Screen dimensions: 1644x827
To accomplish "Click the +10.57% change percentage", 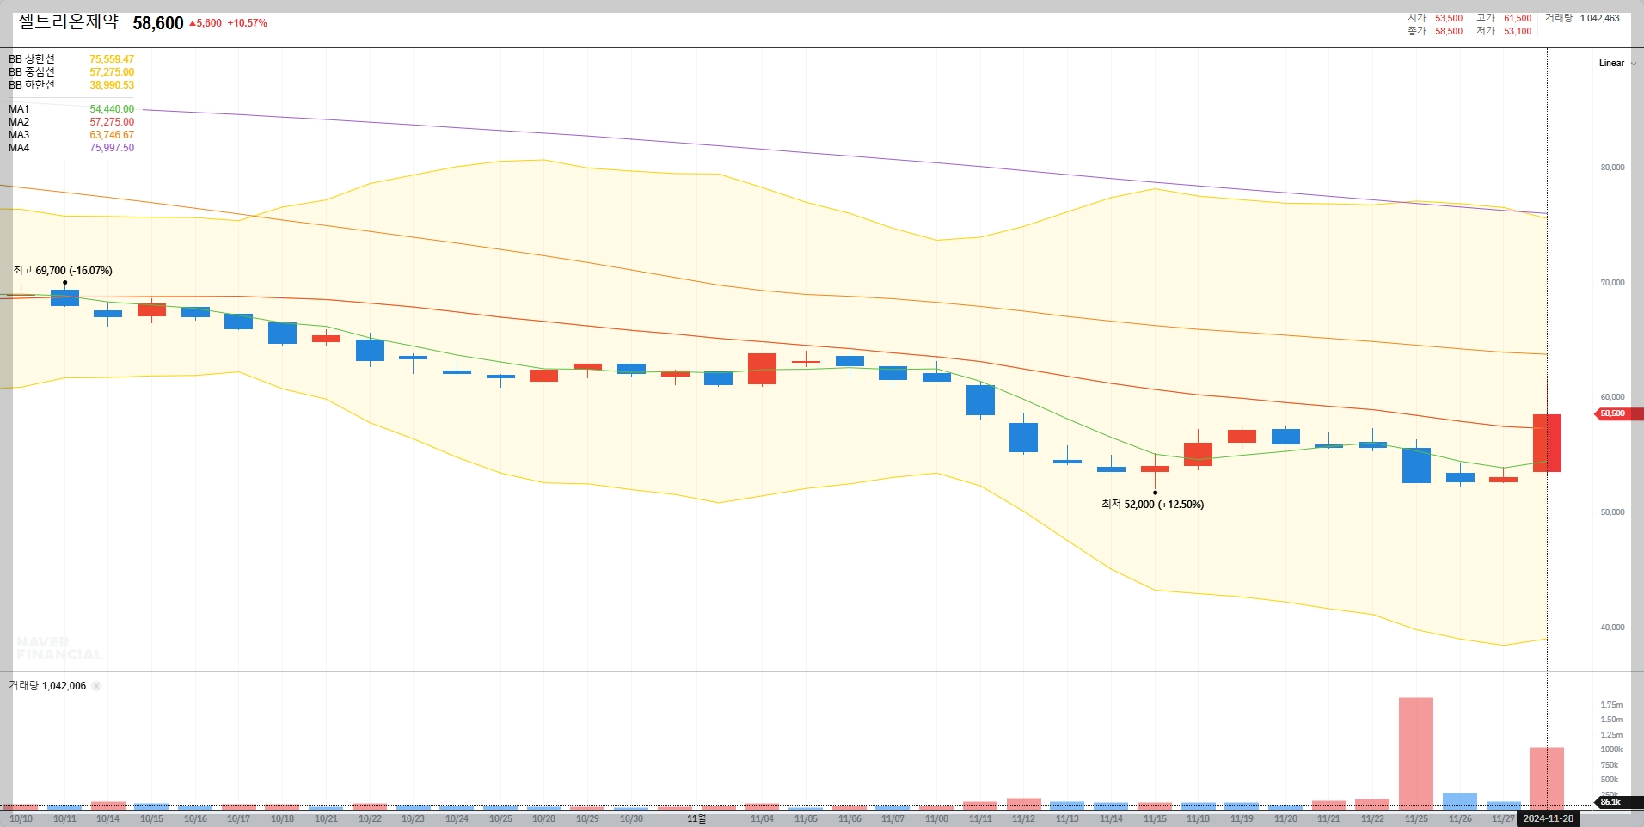I will pyautogui.click(x=248, y=23).
